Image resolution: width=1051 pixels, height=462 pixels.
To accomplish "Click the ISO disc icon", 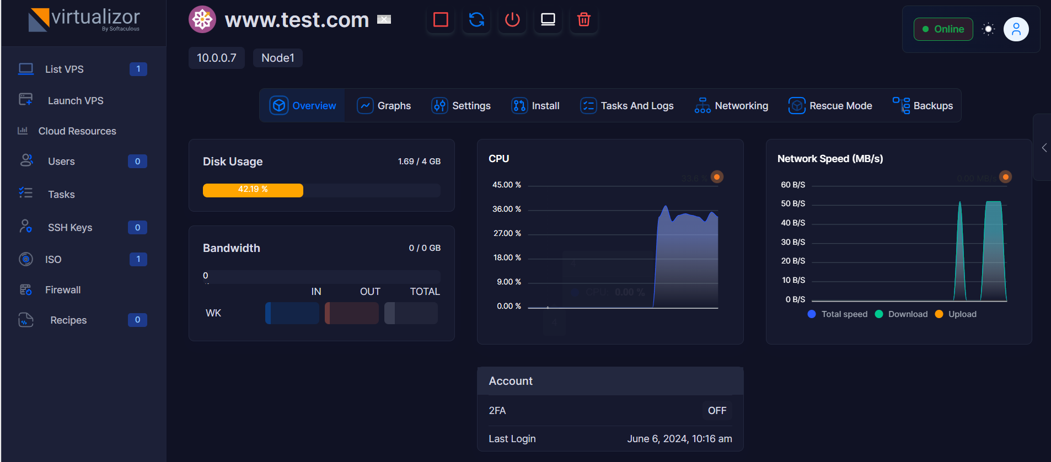I will tap(26, 259).
